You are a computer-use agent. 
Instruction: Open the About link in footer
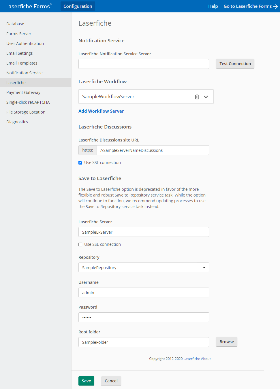[206, 359]
